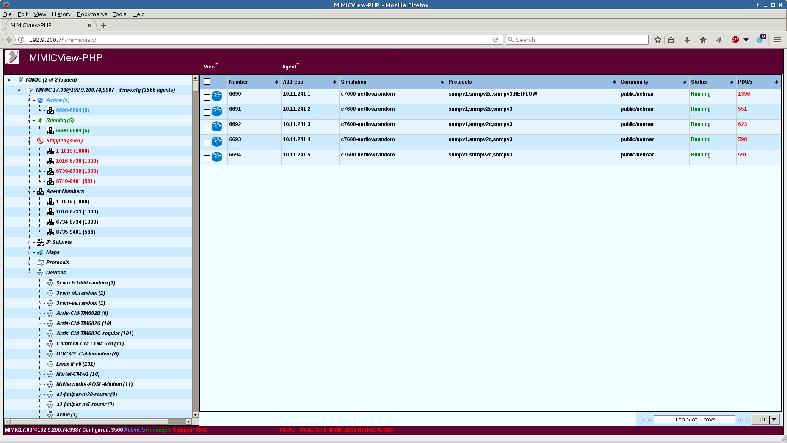The image size is (787, 443).
Task: Toggle the select-all checkbox in table header
Action: [207, 82]
